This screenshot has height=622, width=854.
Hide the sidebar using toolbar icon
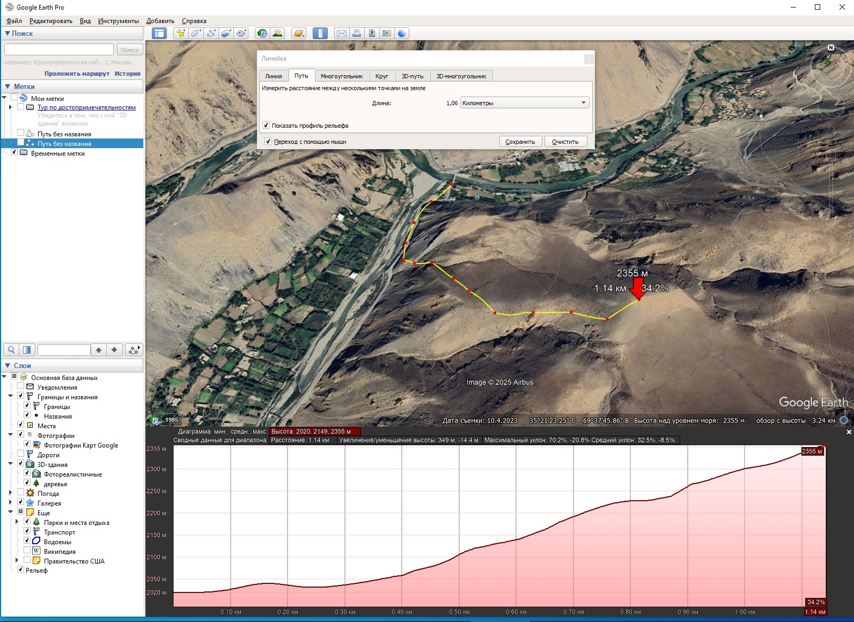[159, 33]
